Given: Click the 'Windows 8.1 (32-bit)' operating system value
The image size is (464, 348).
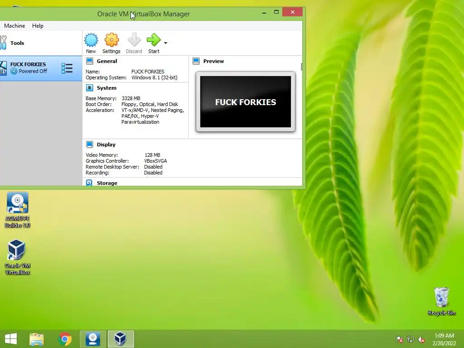Looking at the screenshot, I should point(154,77).
